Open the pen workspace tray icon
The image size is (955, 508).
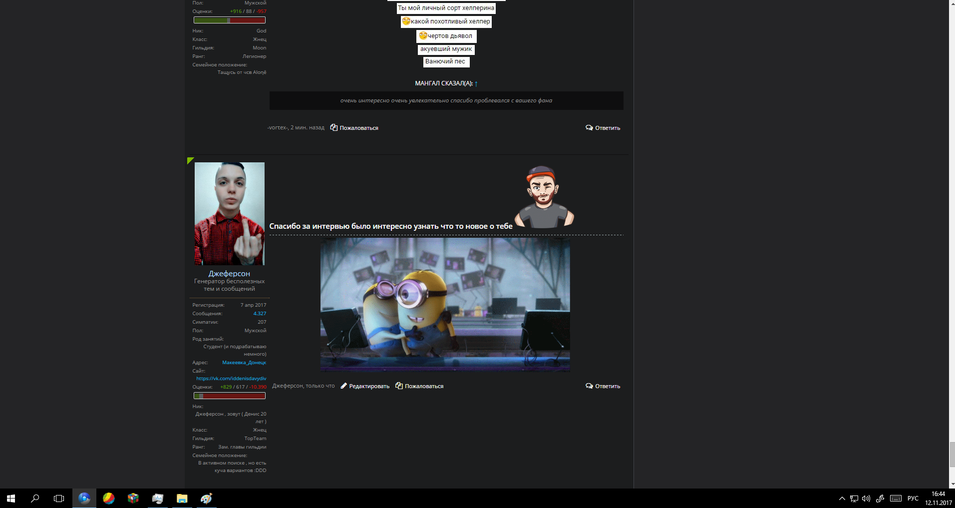pos(880,499)
